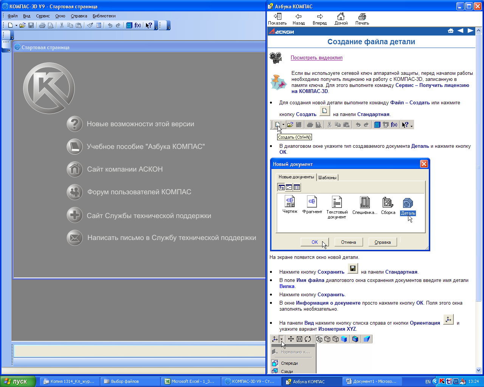Click the Redo arrow icon
The height and width of the screenshot is (387, 484).
[x=118, y=25]
